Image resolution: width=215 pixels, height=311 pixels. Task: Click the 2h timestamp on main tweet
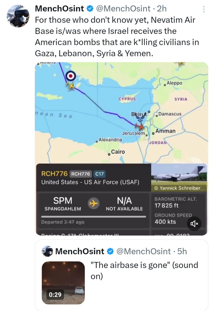pos(162,9)
